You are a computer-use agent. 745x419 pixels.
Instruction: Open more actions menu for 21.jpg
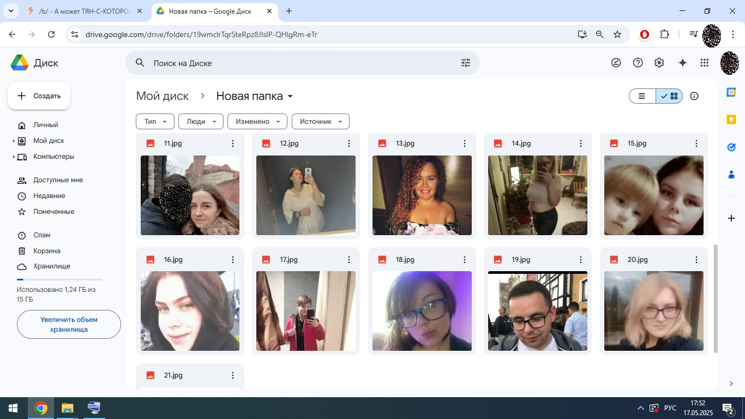click(233, 375)
